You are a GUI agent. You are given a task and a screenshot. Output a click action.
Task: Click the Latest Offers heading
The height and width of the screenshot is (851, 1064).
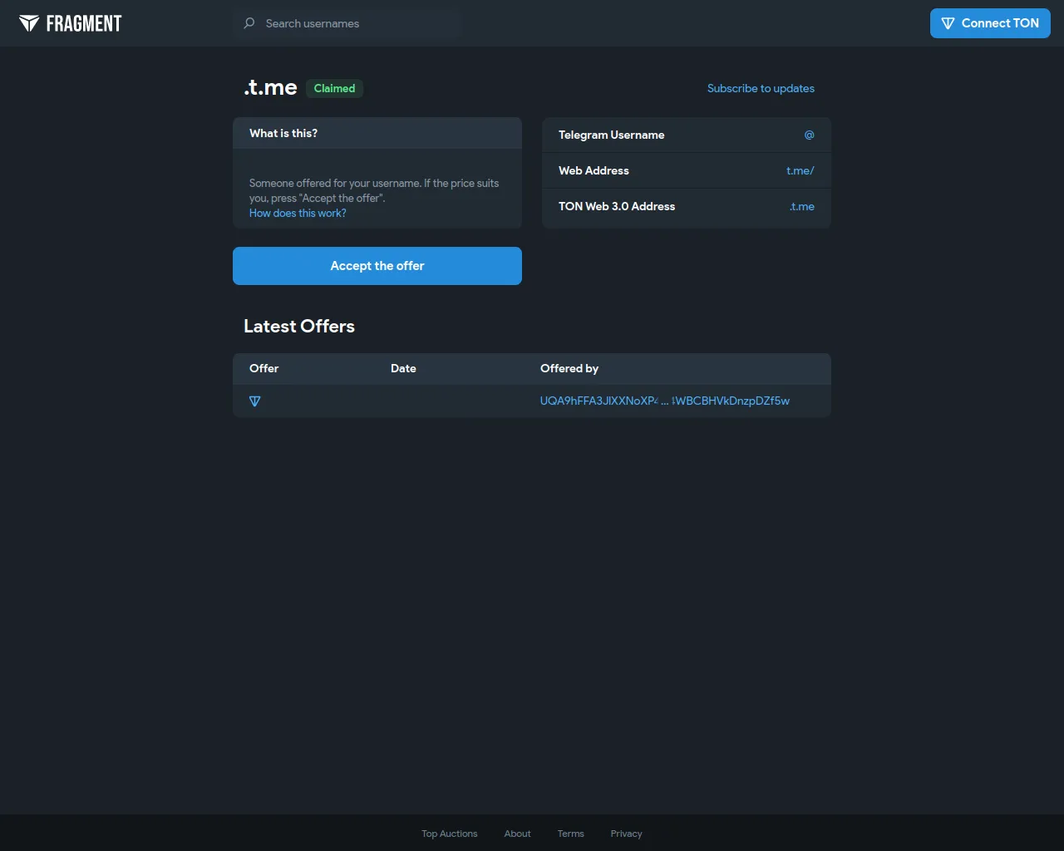pos(299,326)
